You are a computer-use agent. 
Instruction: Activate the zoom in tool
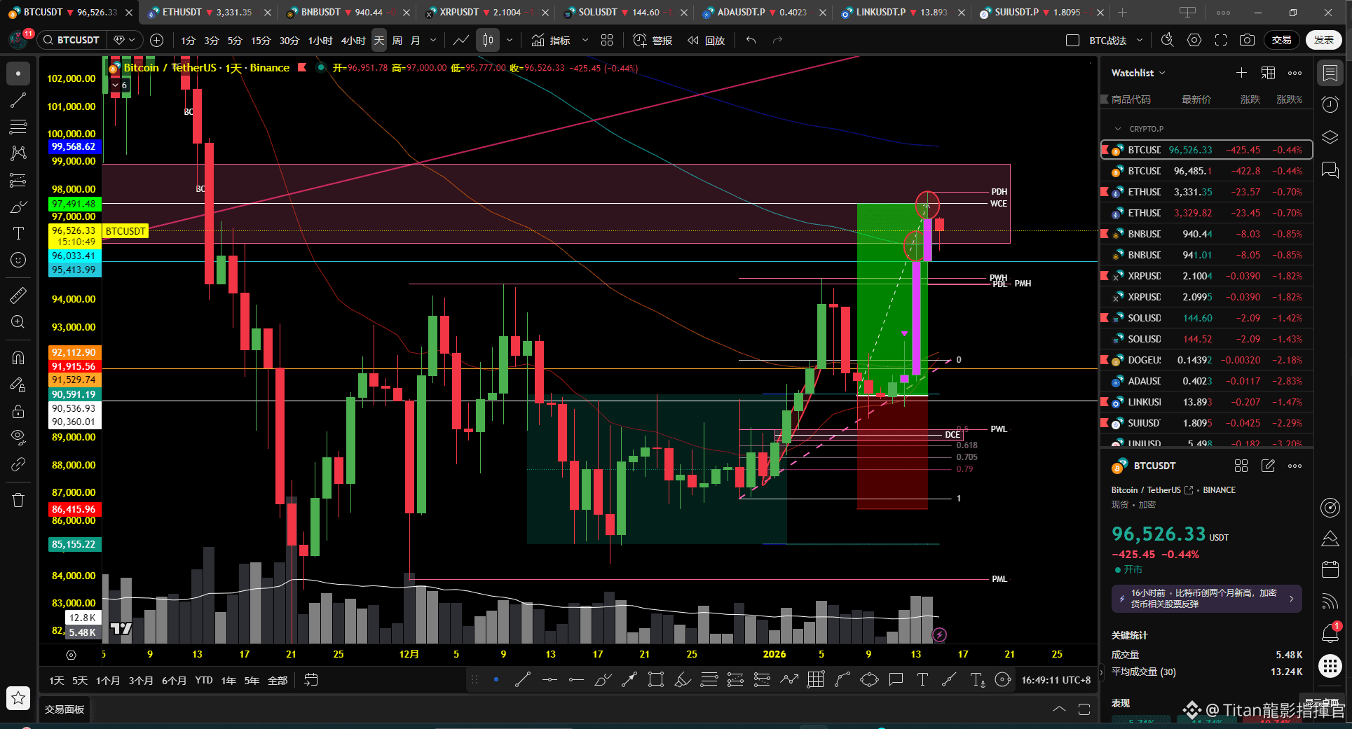[x=18, y=322]
